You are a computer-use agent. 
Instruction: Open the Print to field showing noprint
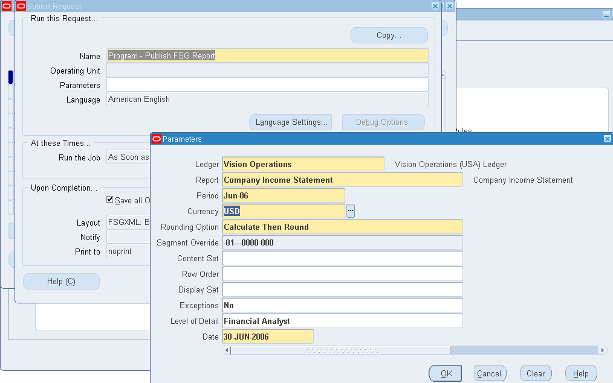click(x=128, y=251)
